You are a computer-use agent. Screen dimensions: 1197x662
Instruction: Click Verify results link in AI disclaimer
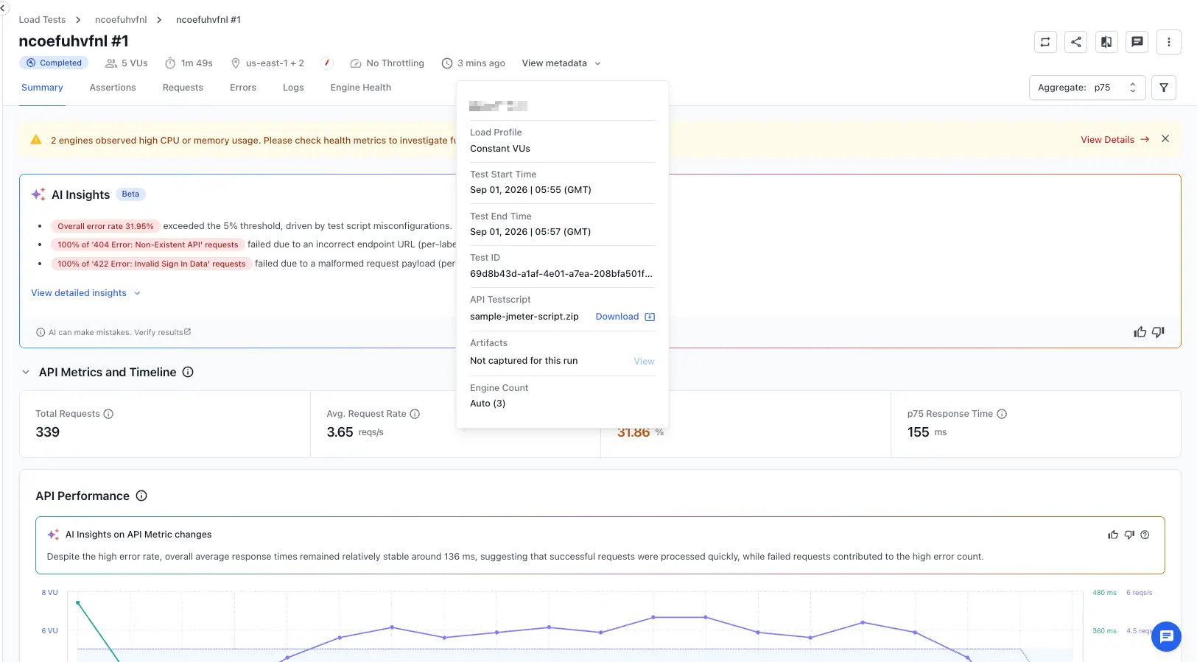click(162, 332)
